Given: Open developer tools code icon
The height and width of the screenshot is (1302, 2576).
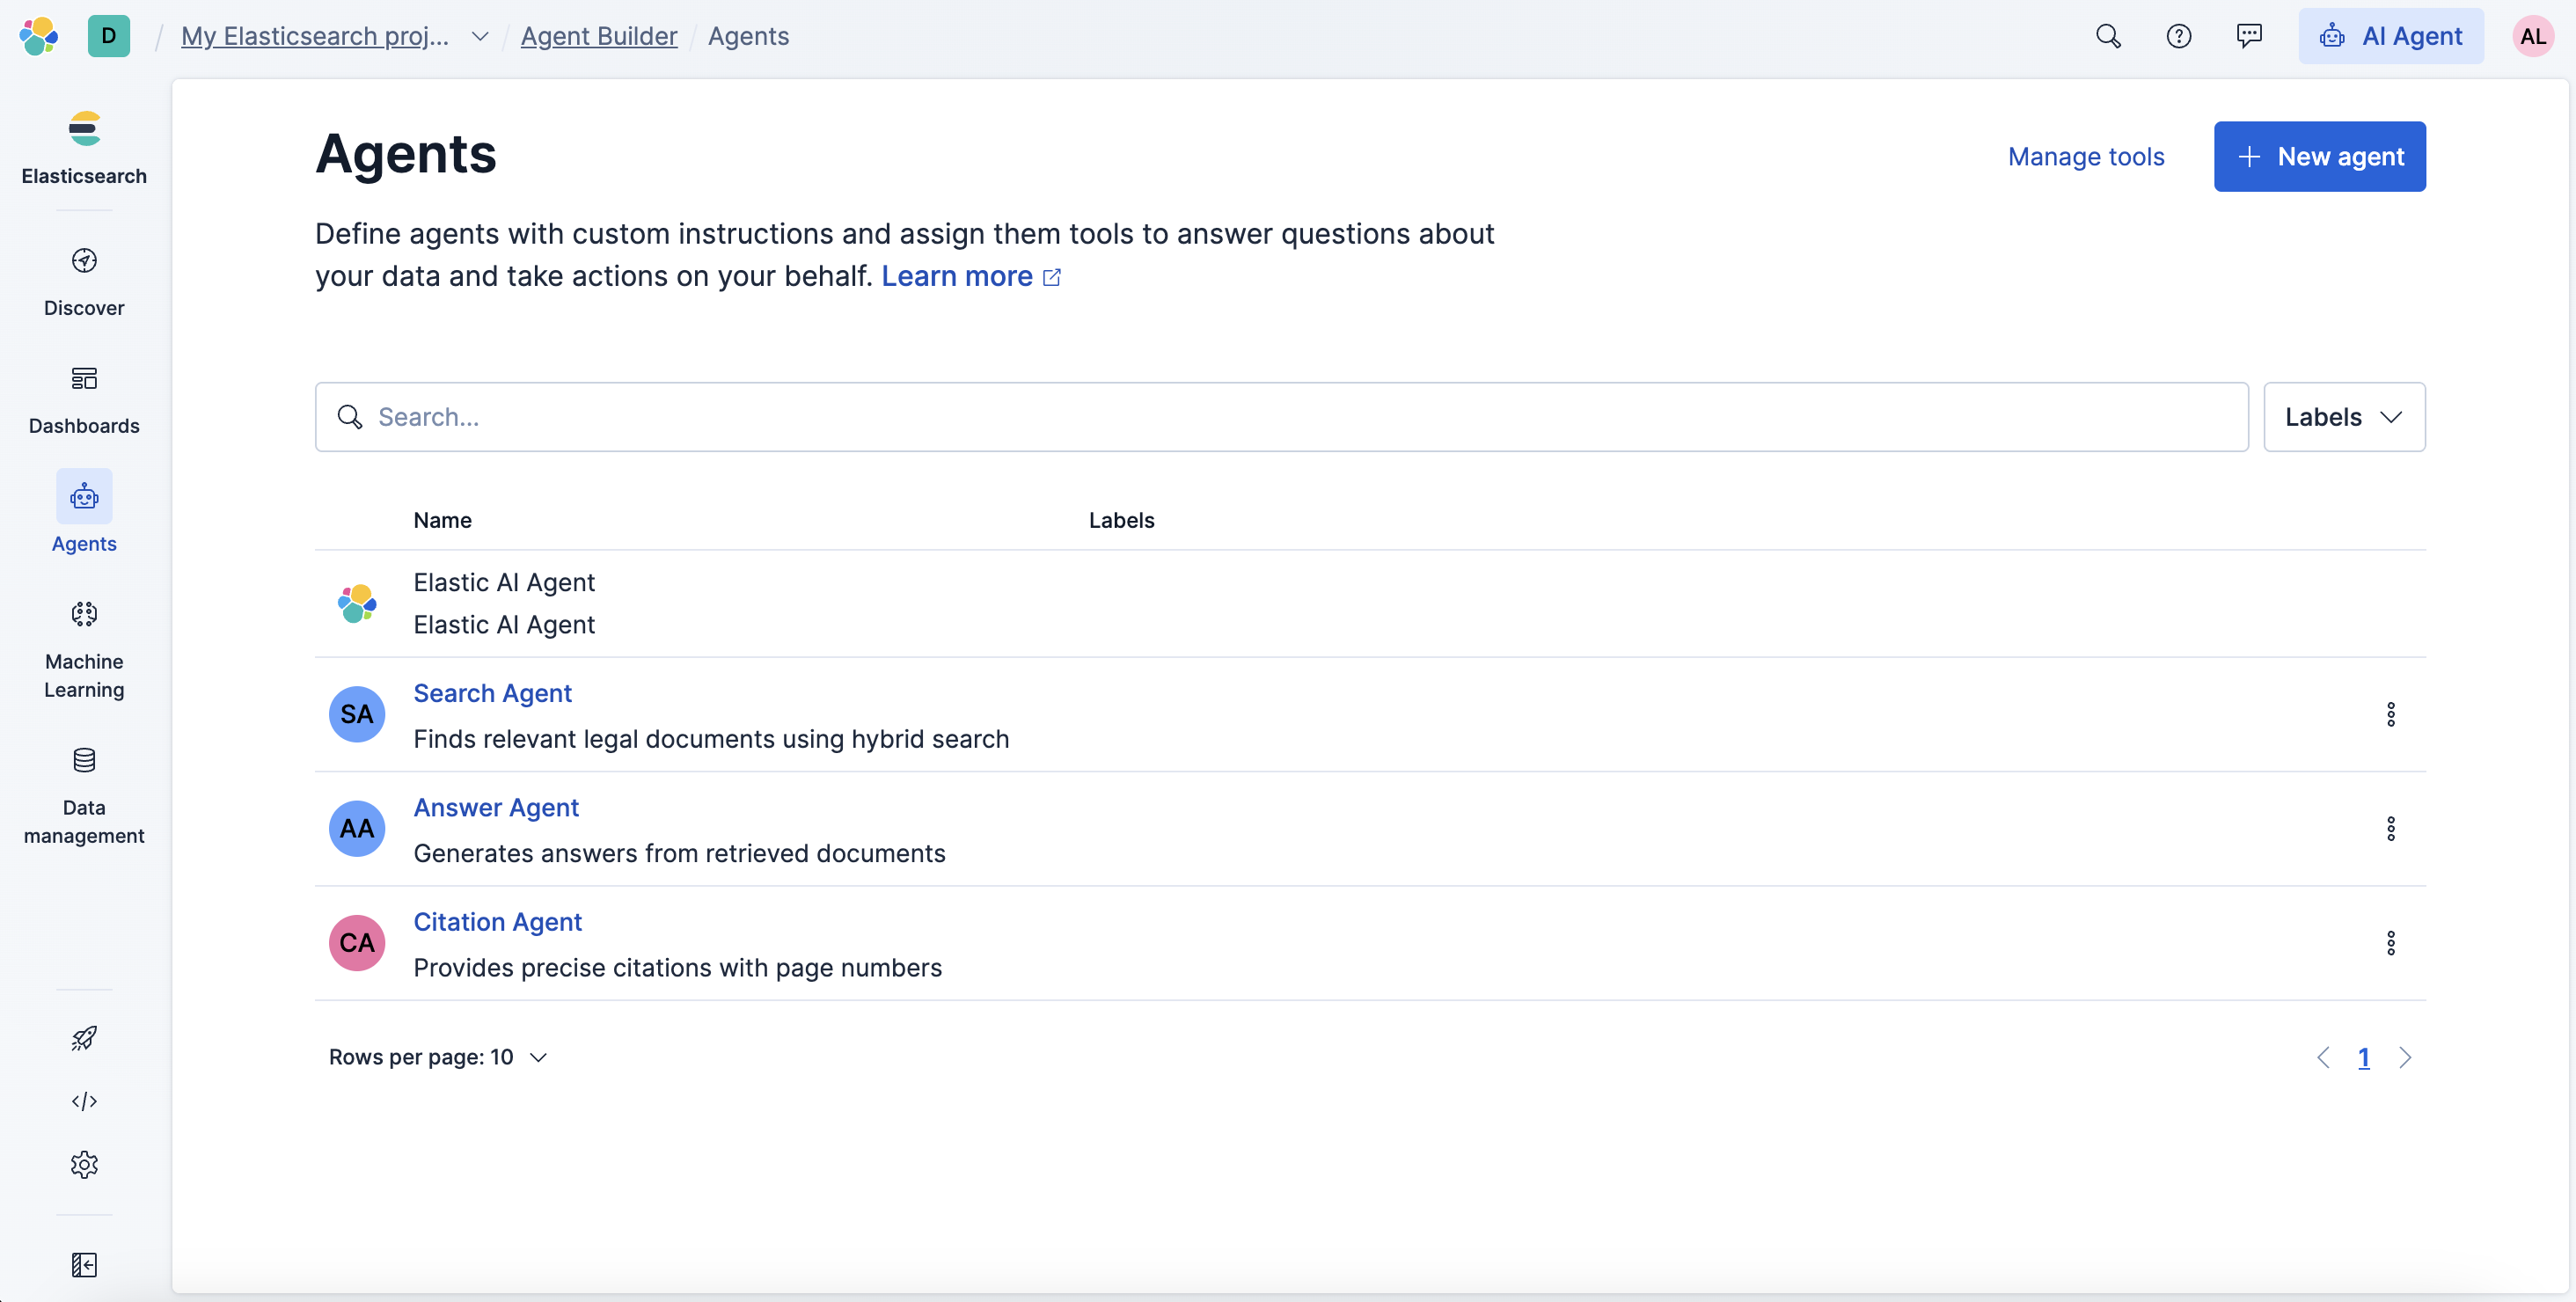Looking at the screenshot, I should (x=84, y=1101).
